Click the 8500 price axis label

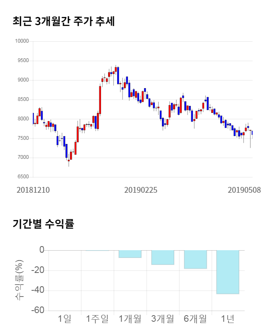click(23, 100)
